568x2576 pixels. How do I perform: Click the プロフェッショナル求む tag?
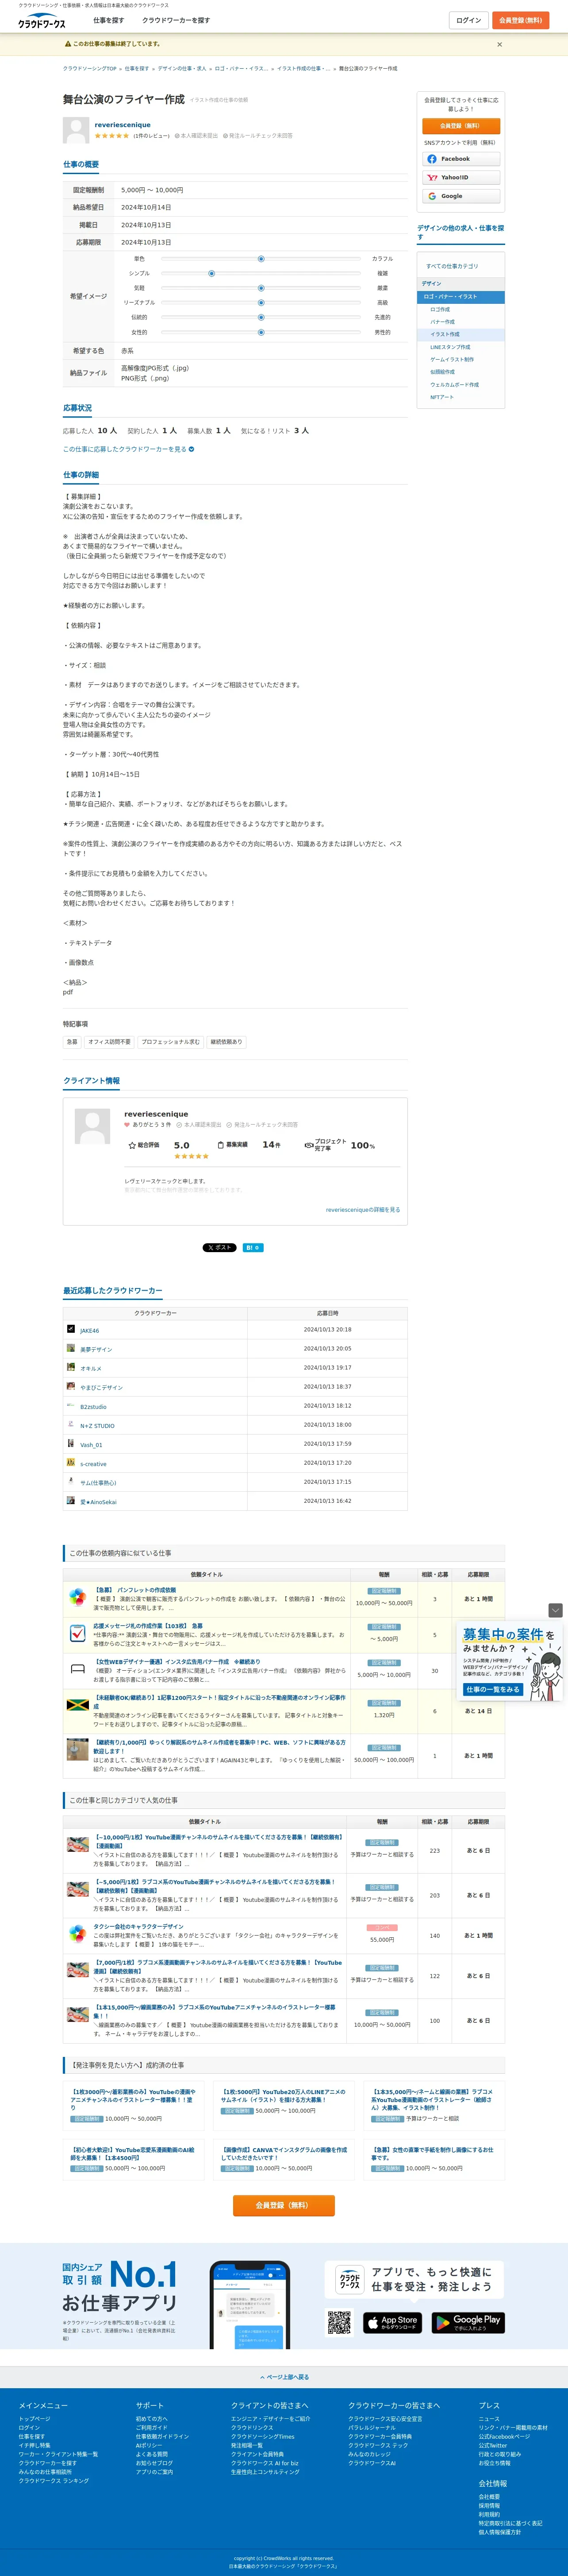coord(170,1042)
